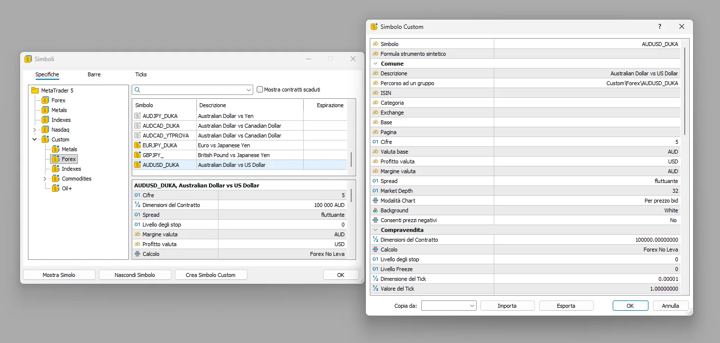Image resolution: width=720 pixels, height=343 pixels.
Task: Click the Dimensione del Tick fraction icon
Action: [376, 279]
